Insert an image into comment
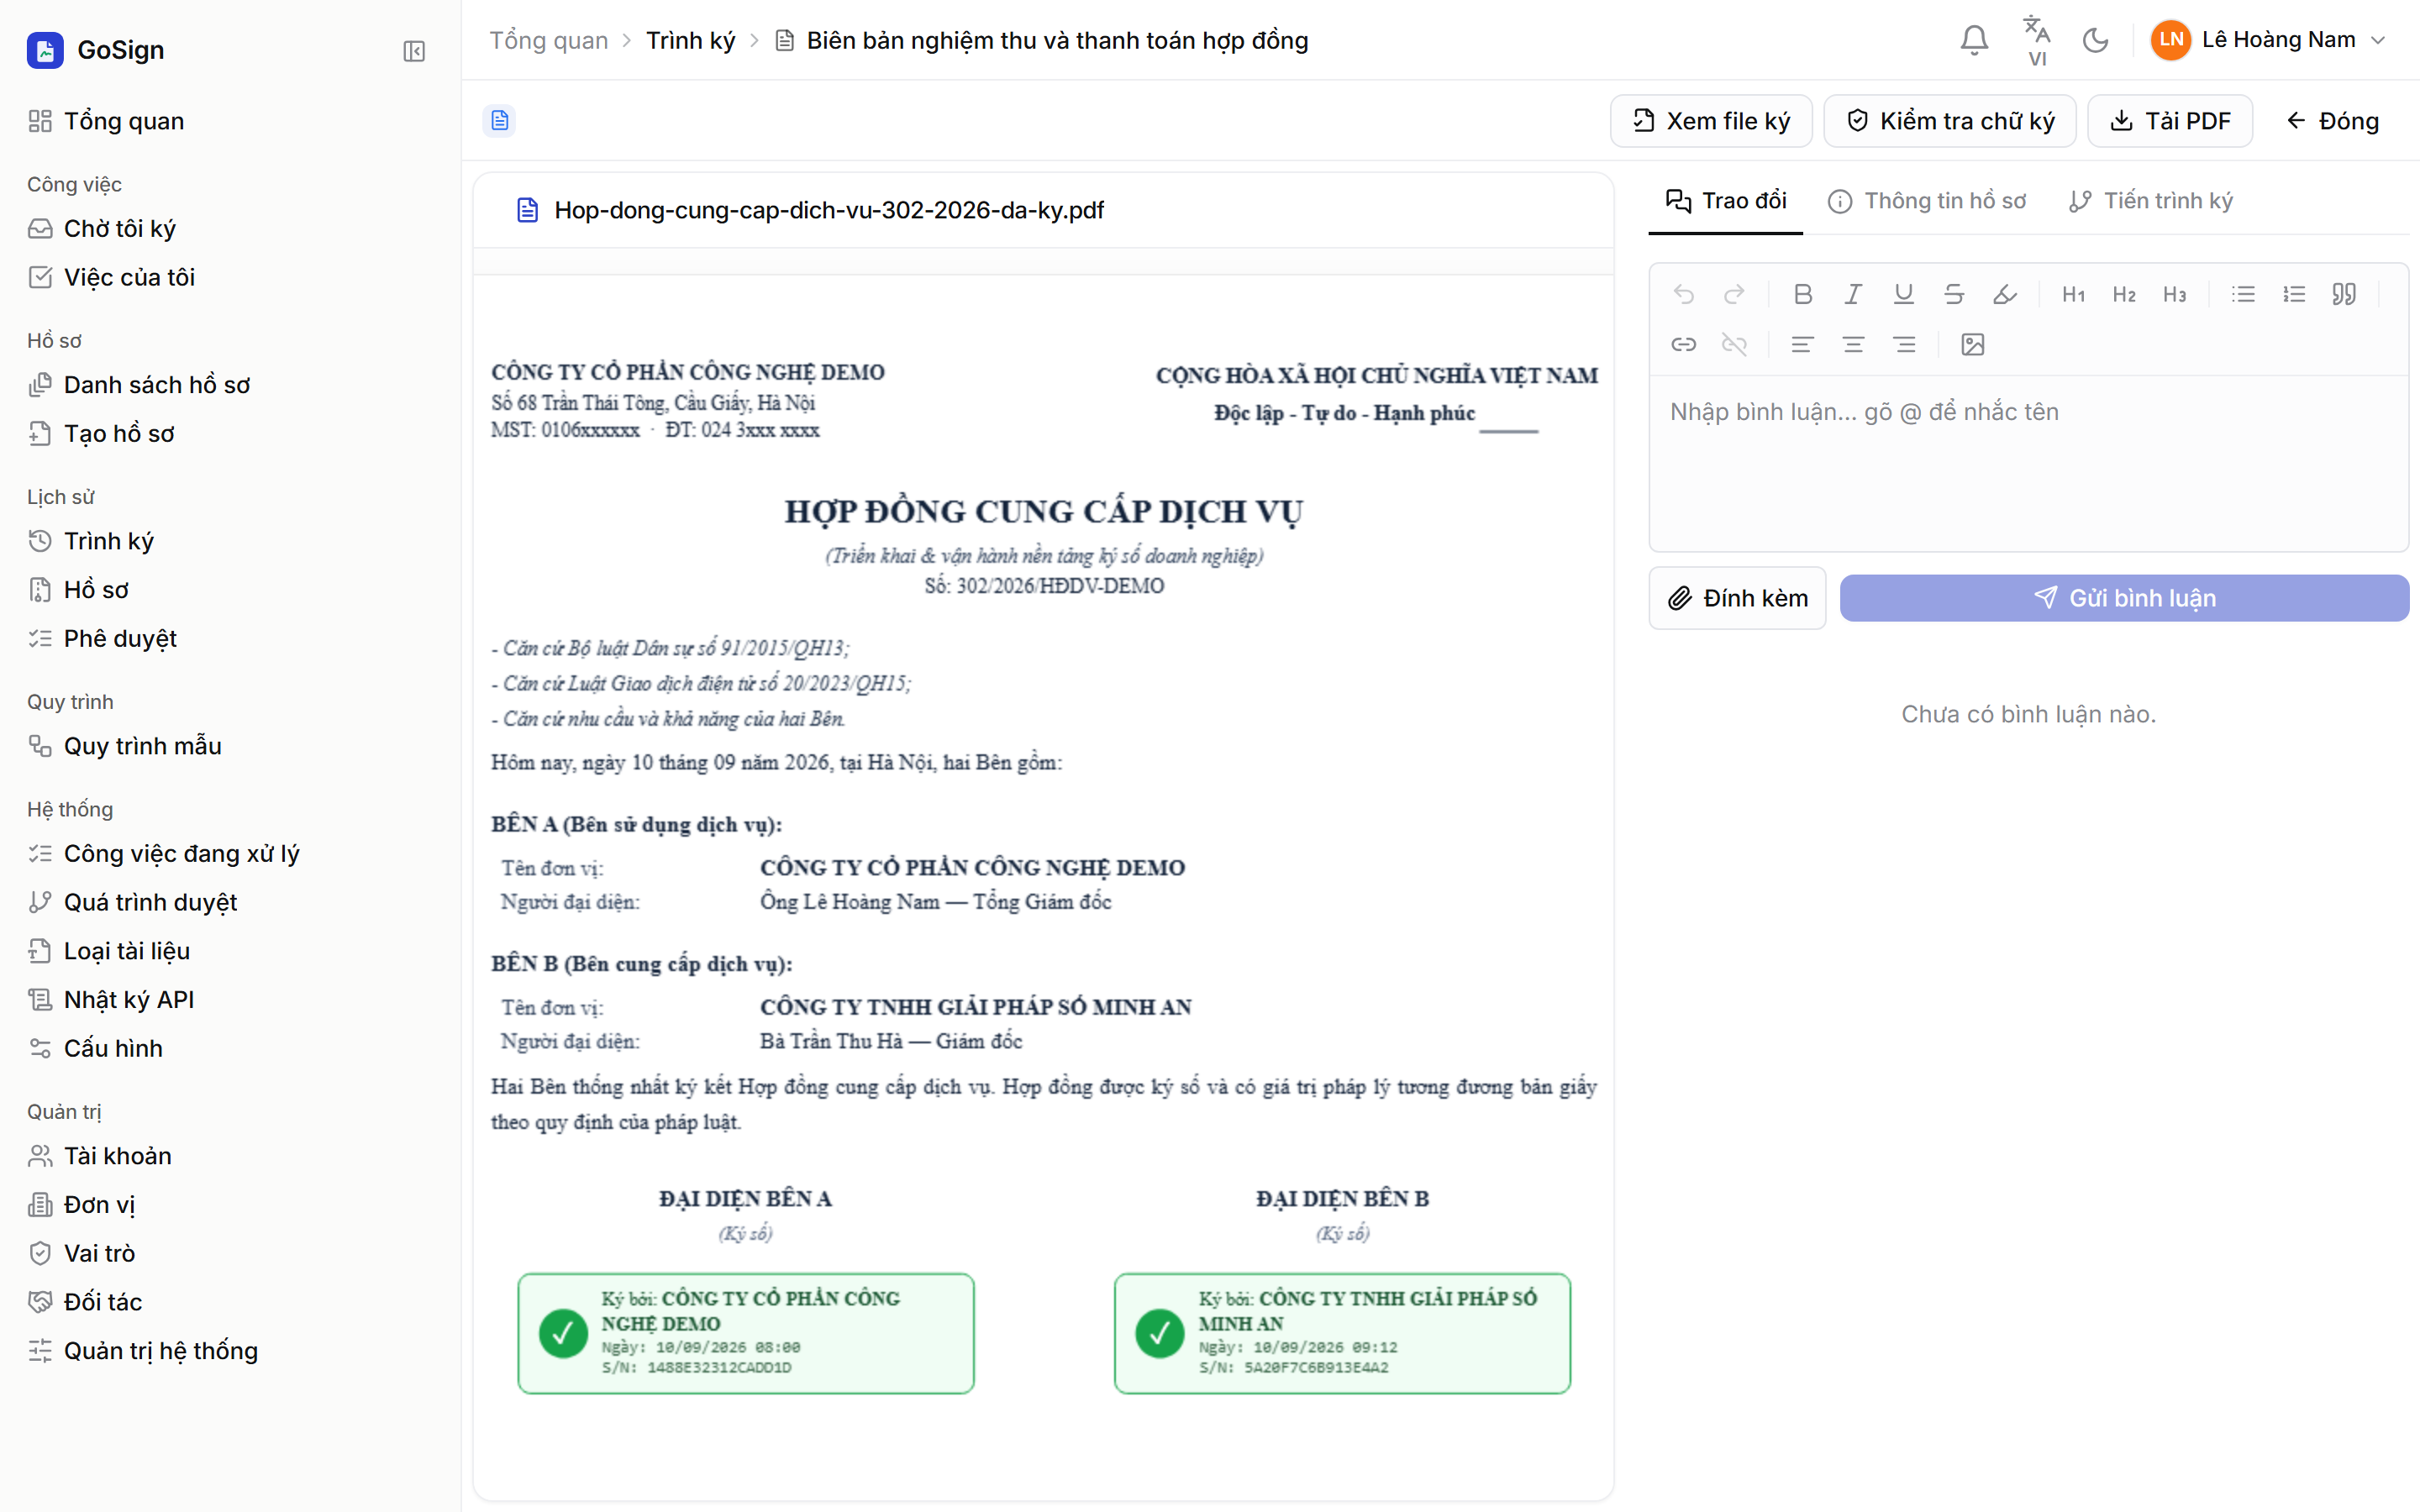This screenshot has height=1512, width=2420. [x=1972, y=345]
